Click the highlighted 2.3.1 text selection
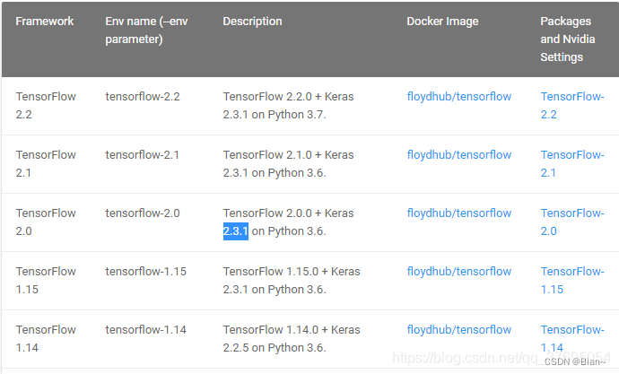 (x=236, y=231)
